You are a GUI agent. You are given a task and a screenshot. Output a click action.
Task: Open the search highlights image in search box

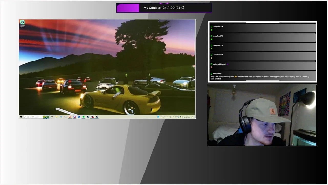[x=46, y=117]
